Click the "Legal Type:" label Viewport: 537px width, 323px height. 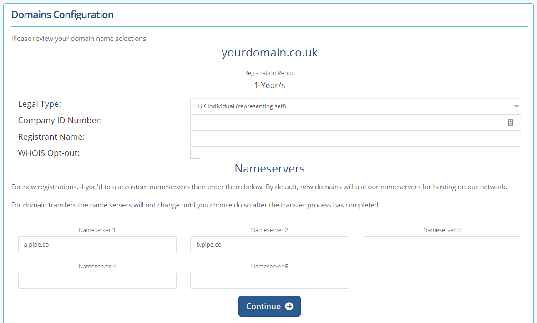point(40,104)
